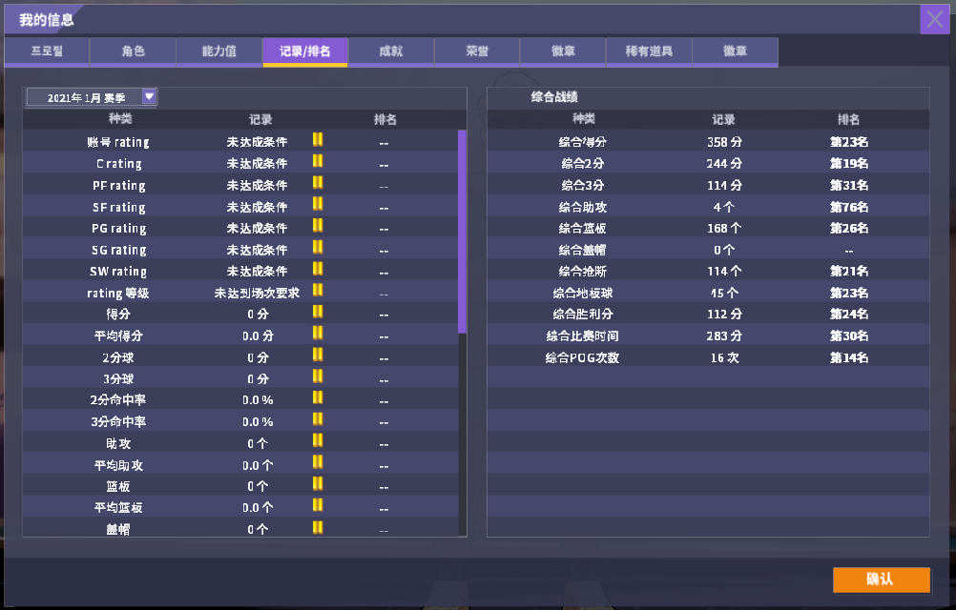Click 综合地板球 row label
Viewport: 956px width, 610px height.
point(583,293)
